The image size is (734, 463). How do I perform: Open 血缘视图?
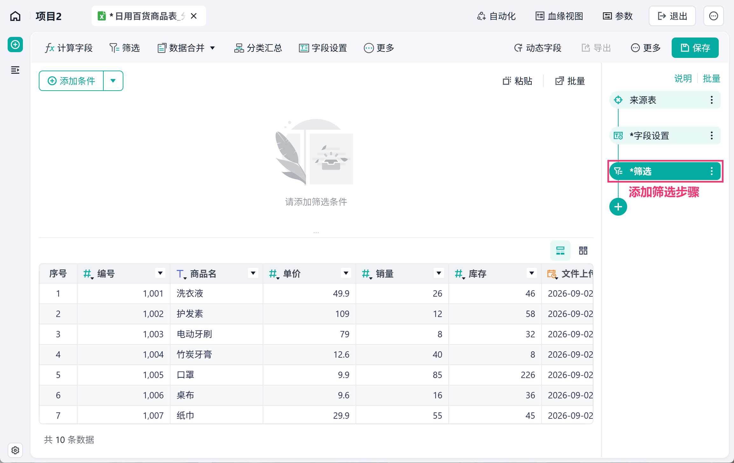pos(559,16)
